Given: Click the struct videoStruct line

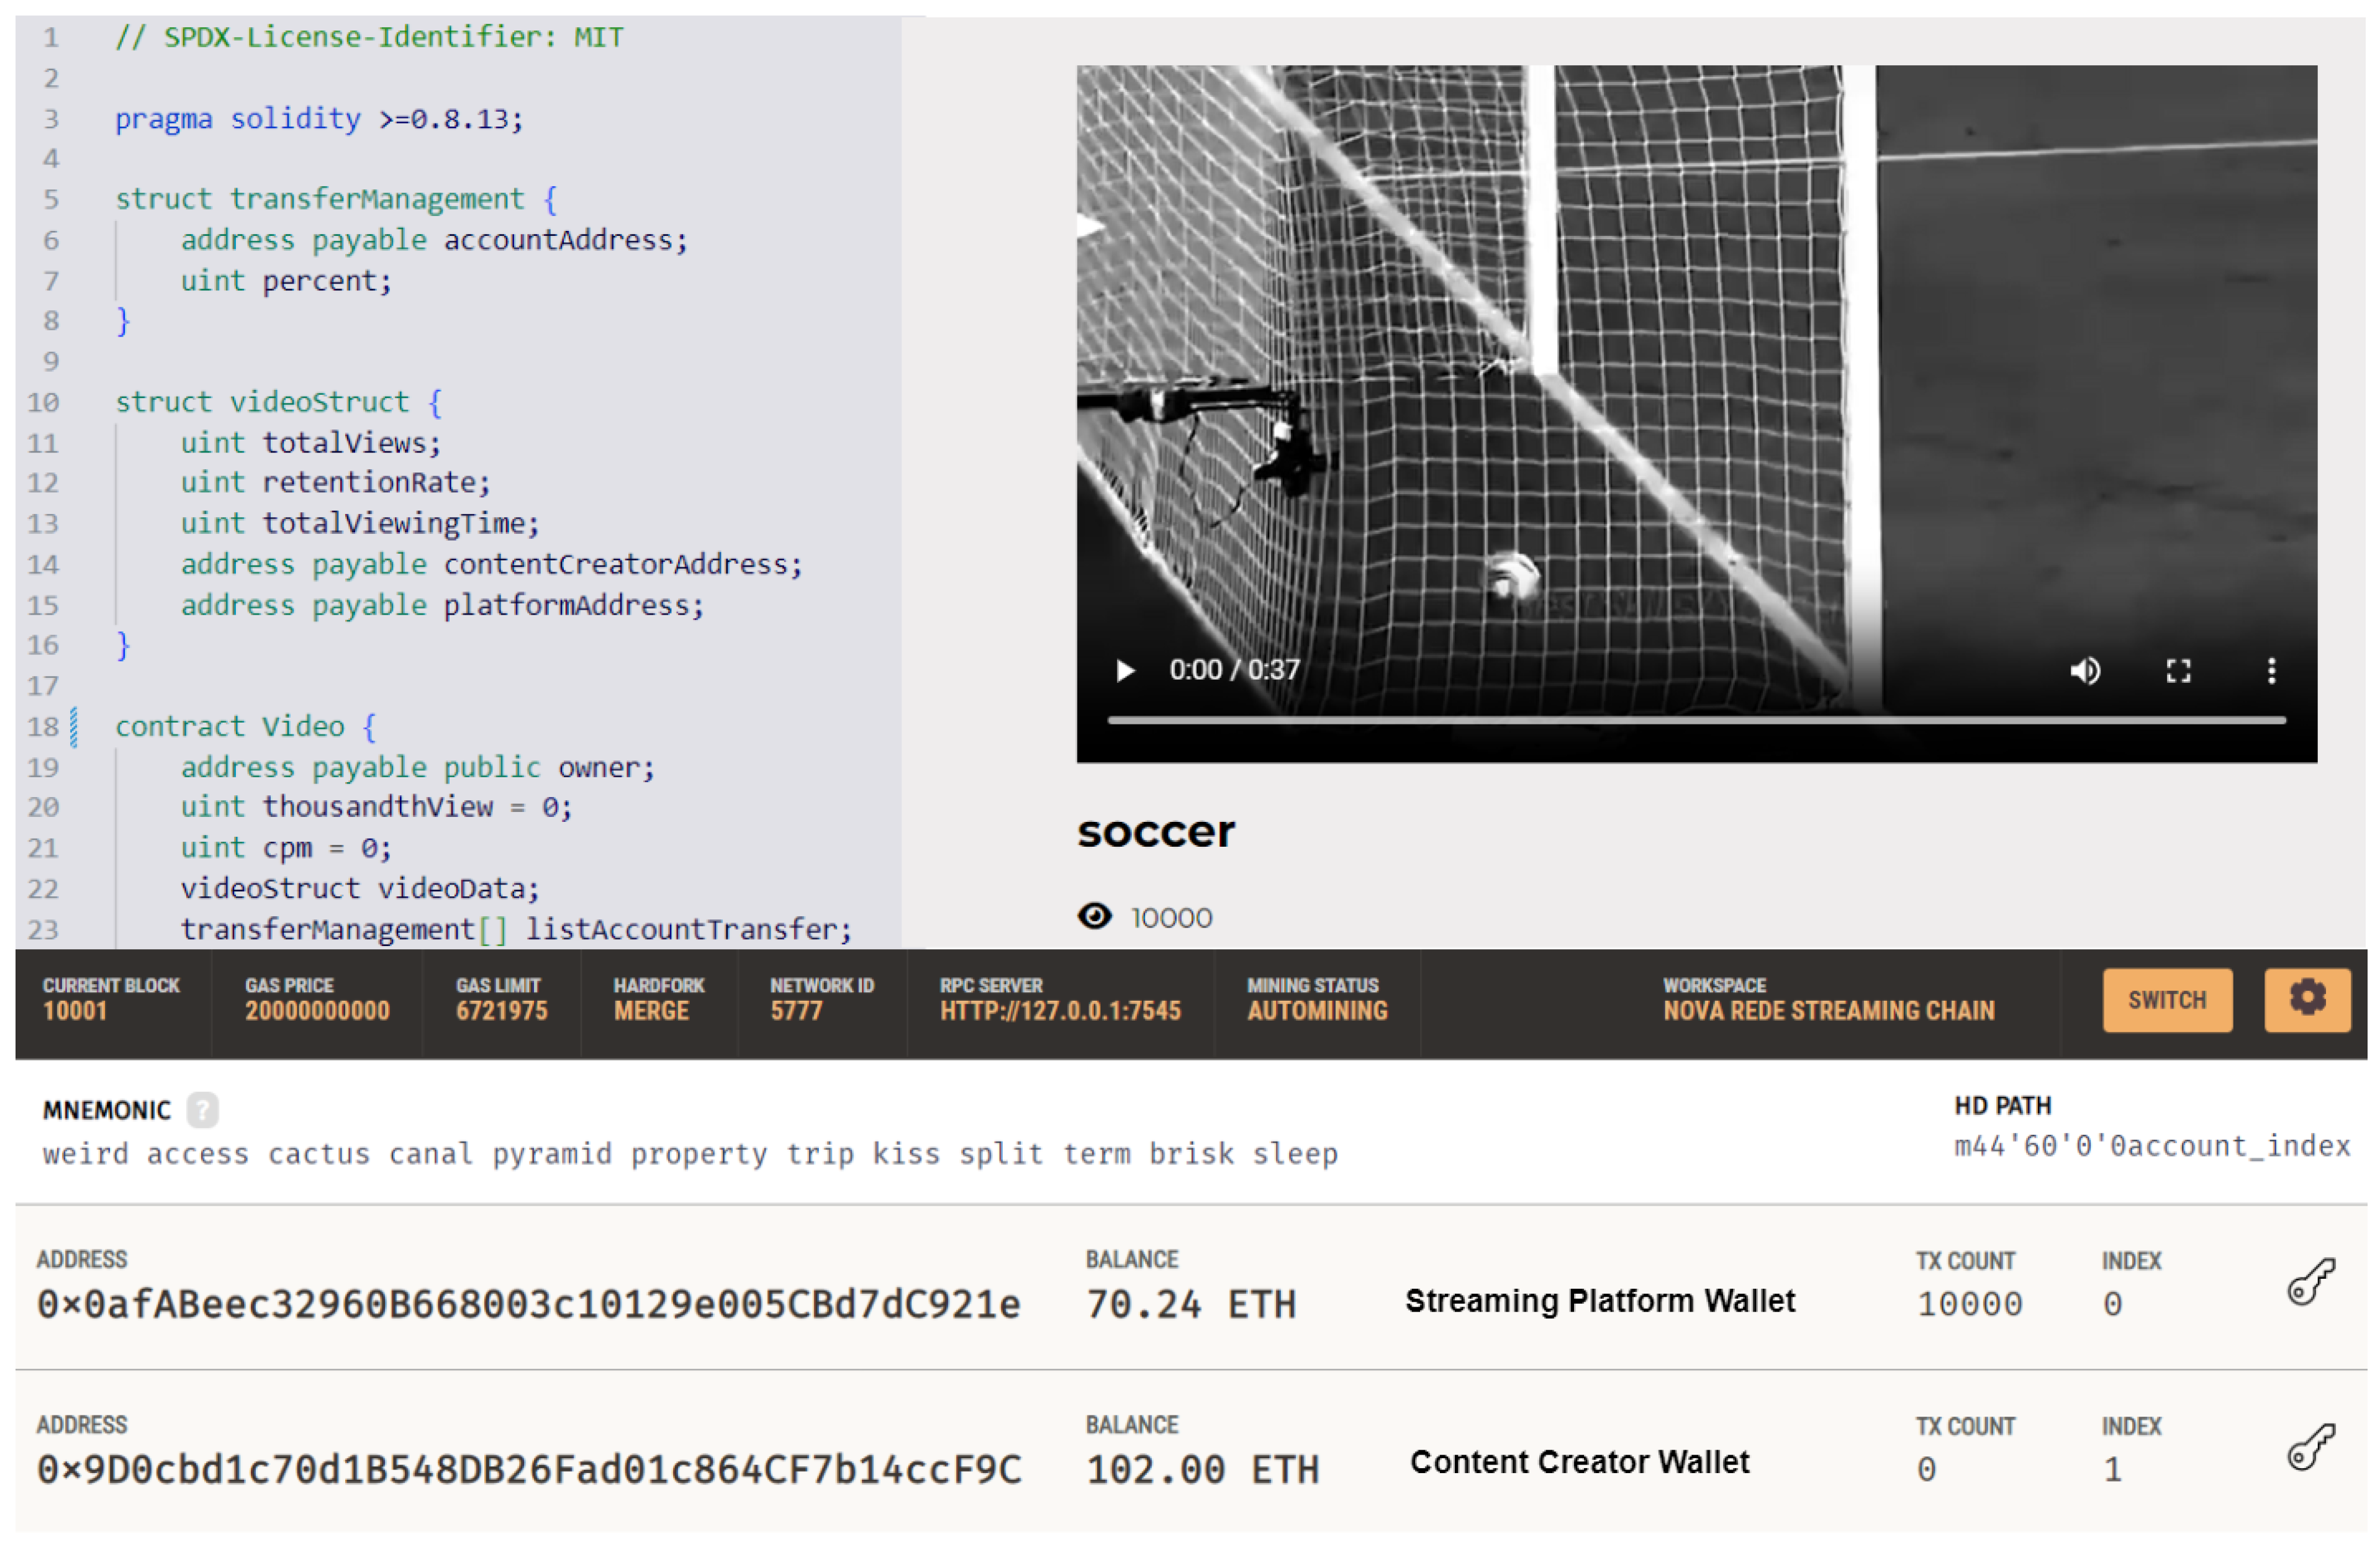Looking at the screenshot, I should (278, 402).
